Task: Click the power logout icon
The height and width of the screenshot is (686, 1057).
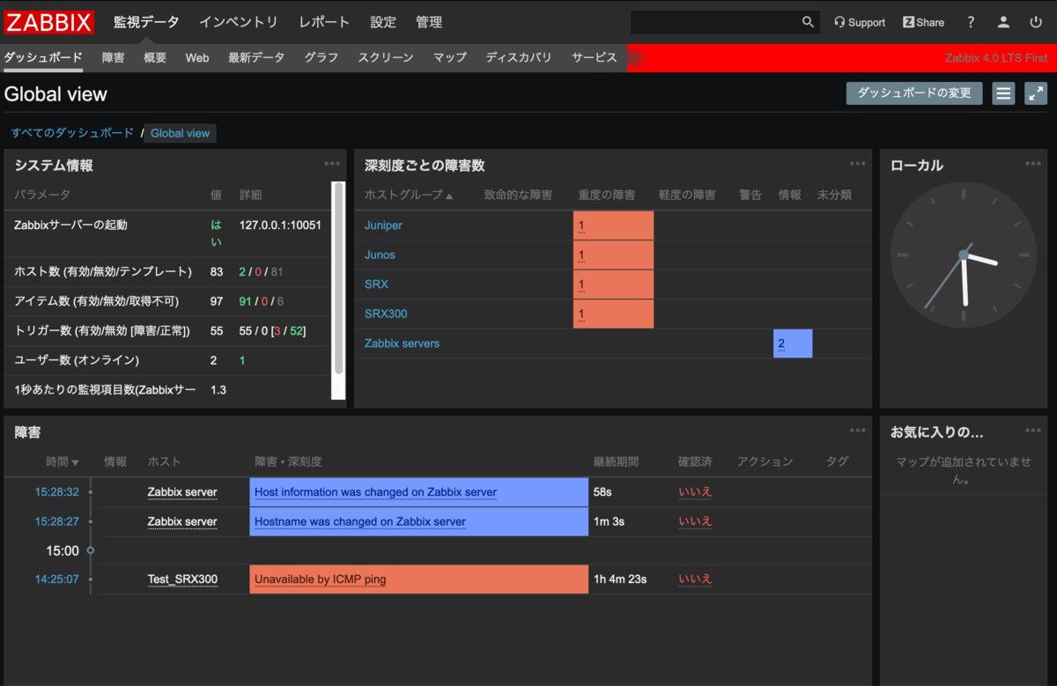Action: (x=1036, y=22)
